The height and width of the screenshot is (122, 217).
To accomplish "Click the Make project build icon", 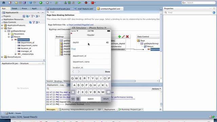I will click(x=65, y=3).
